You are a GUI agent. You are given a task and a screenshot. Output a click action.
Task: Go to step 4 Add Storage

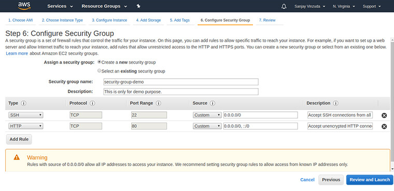(x=148, y=20)
